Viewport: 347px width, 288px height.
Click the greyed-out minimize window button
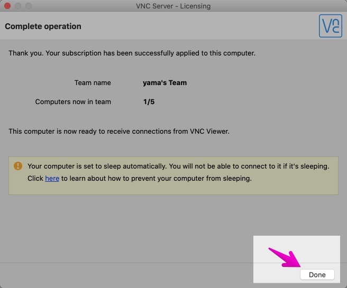tap(18, 6)
